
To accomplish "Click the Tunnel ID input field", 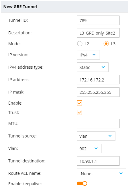I will coord(98,20).
